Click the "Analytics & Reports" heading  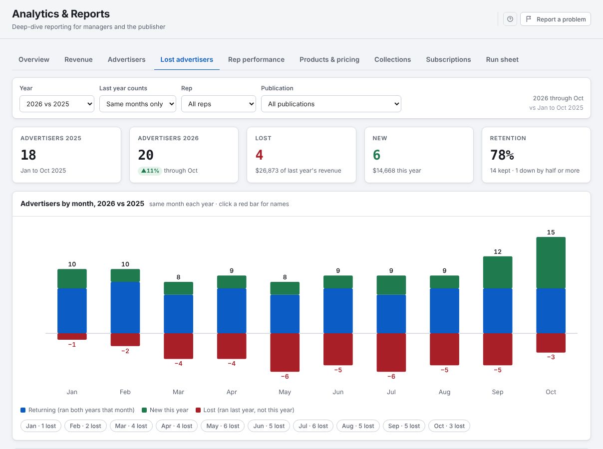pos(61,14)
